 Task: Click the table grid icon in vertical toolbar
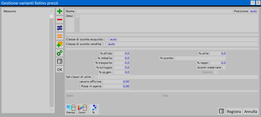pyautogui.click(x=60, y=61)
